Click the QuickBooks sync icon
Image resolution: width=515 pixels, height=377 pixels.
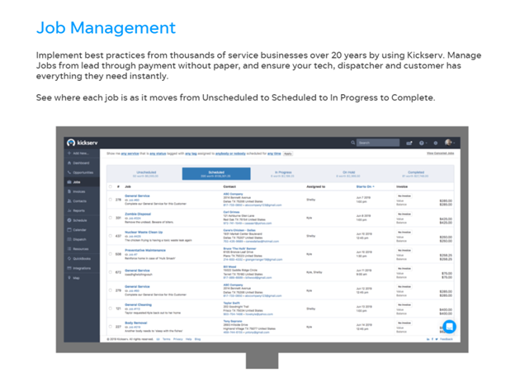coord(69,258)
